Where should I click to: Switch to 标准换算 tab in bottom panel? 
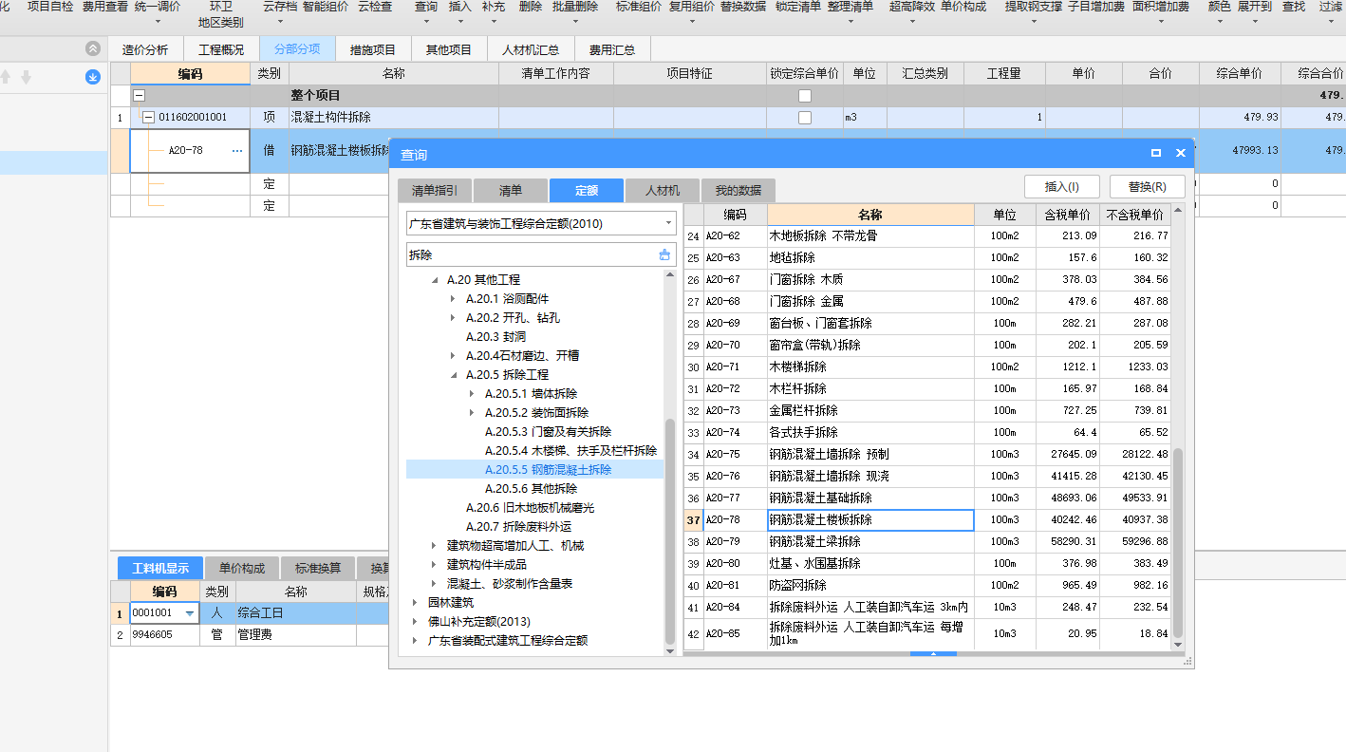point(318,568)
